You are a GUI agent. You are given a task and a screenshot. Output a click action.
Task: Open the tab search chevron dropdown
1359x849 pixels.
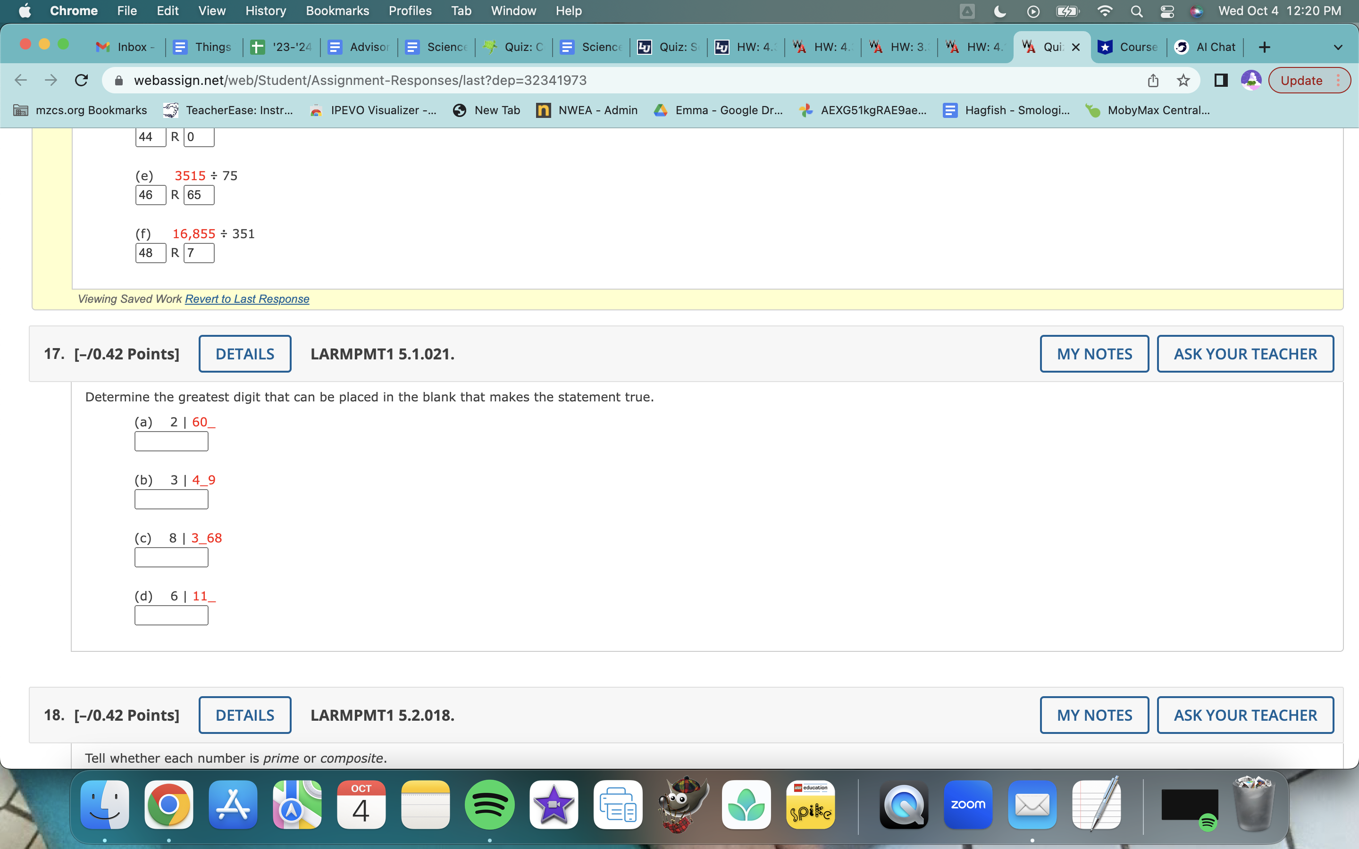click(x=1338, y=47)
